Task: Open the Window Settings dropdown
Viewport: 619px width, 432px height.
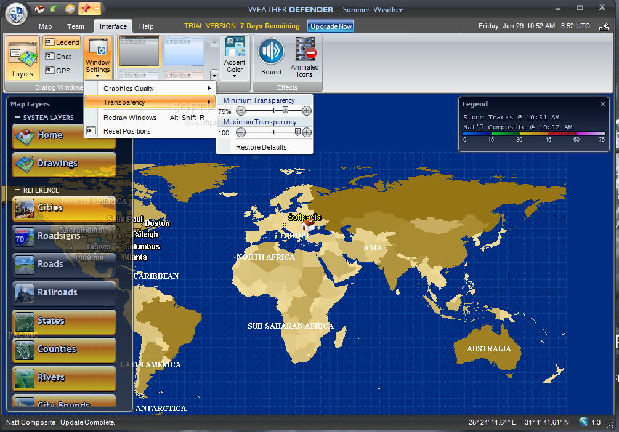Action: point(98,58)
